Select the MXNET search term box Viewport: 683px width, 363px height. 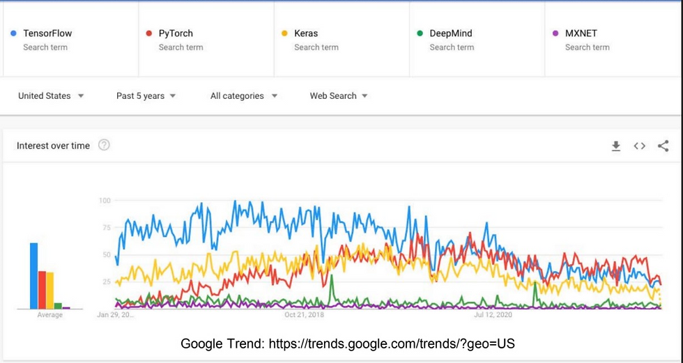pos(613,39)
